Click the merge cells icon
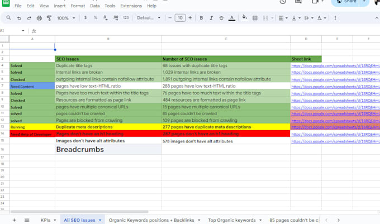The image size is (380, 224). (265, 18)
